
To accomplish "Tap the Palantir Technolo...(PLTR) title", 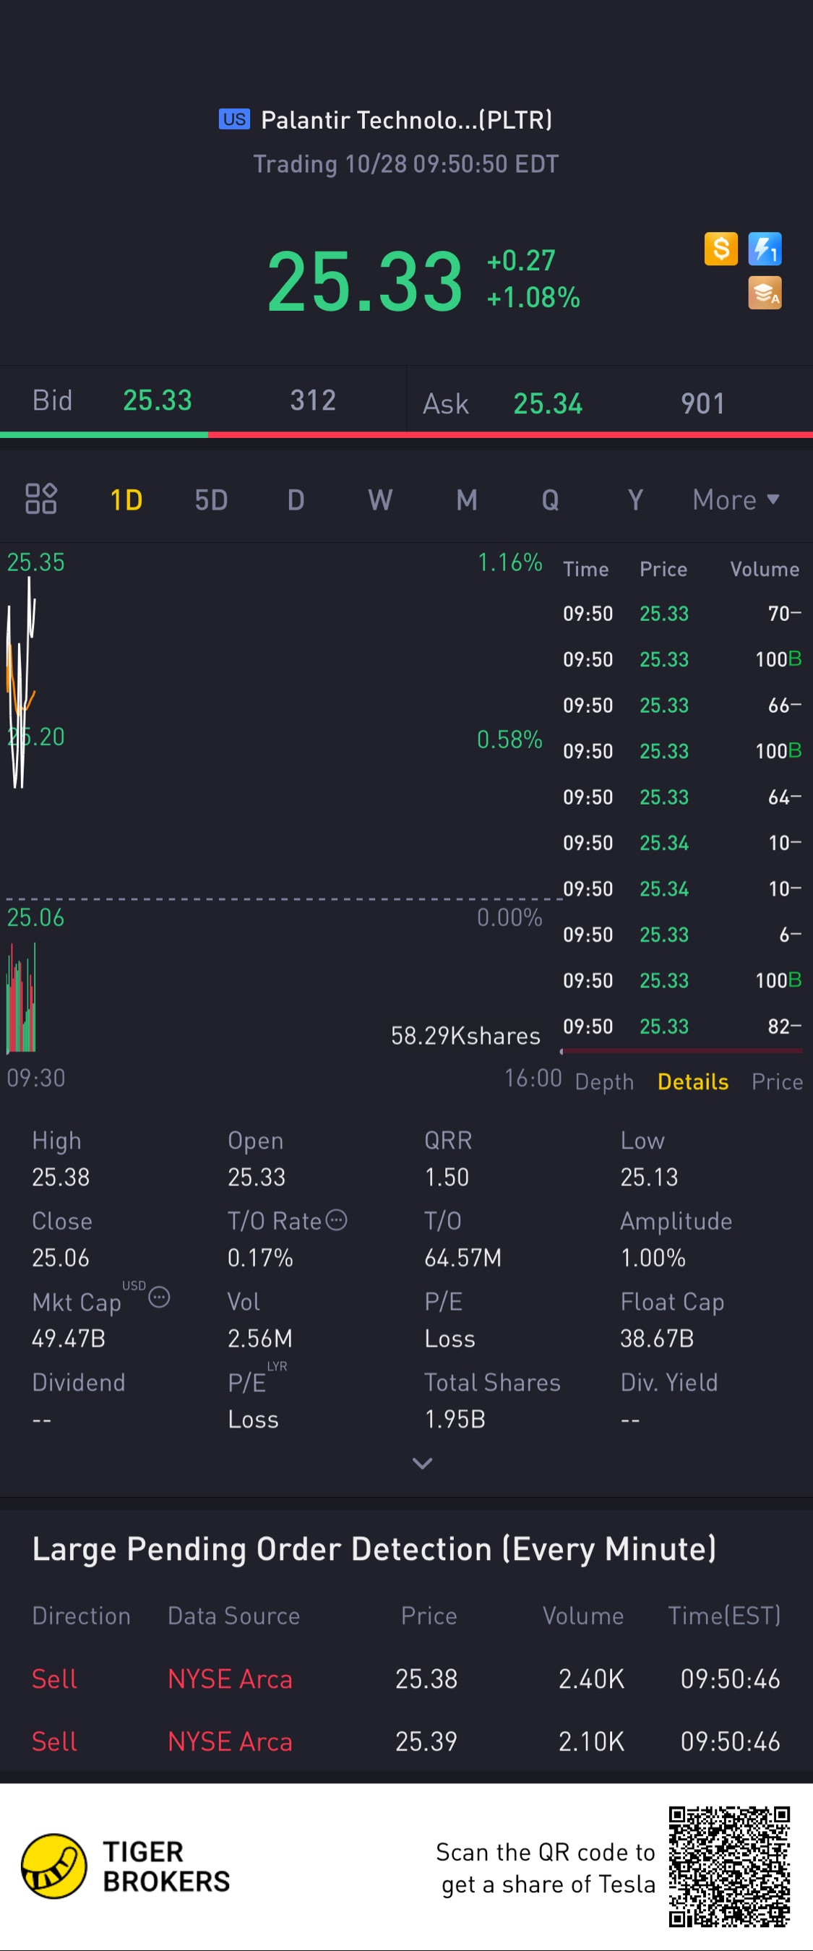I will point(406,120).
